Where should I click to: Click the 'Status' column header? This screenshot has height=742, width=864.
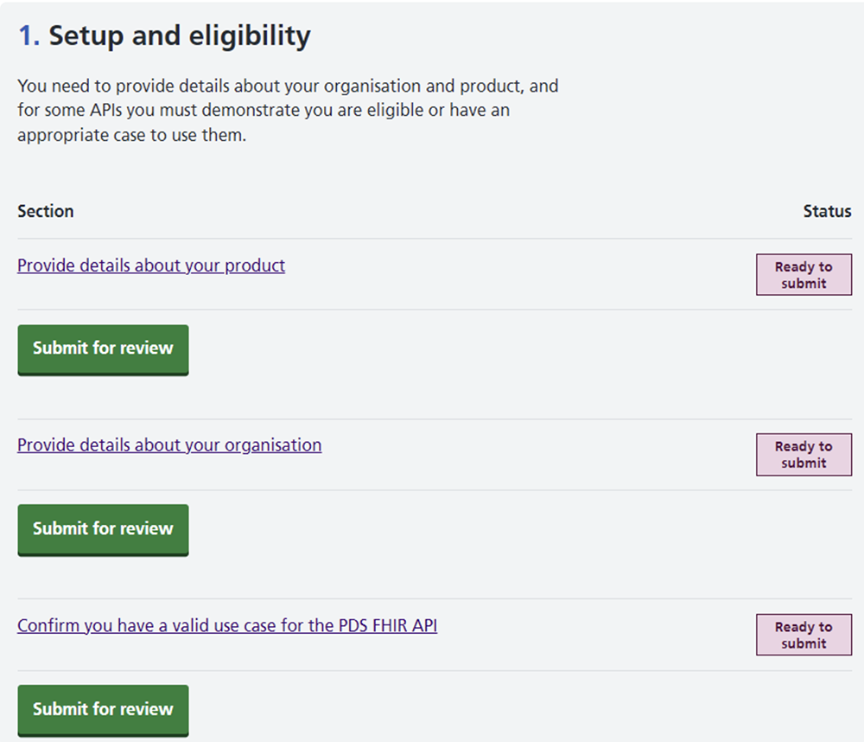click(x=827, y=212)
